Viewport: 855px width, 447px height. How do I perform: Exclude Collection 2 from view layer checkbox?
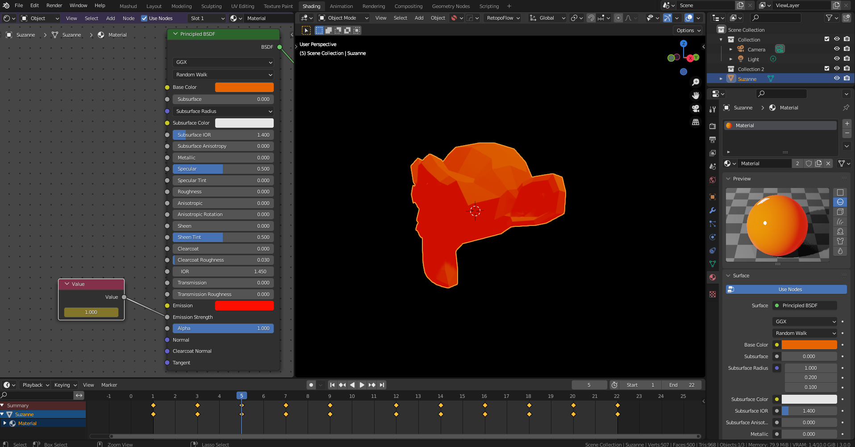click(827, 69)
